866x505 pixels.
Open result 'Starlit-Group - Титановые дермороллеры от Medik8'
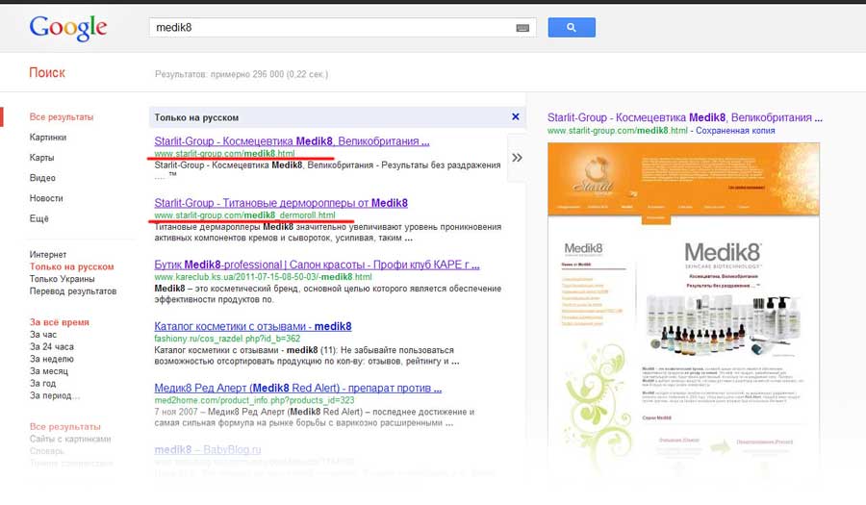[x=281, y=203]
